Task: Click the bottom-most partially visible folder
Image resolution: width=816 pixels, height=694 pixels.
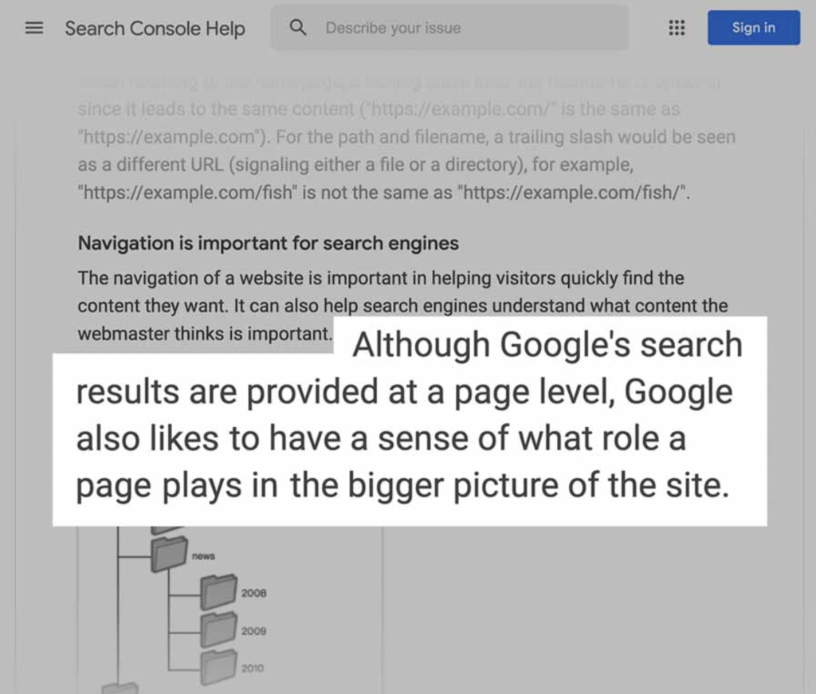Action: [120, 688]
